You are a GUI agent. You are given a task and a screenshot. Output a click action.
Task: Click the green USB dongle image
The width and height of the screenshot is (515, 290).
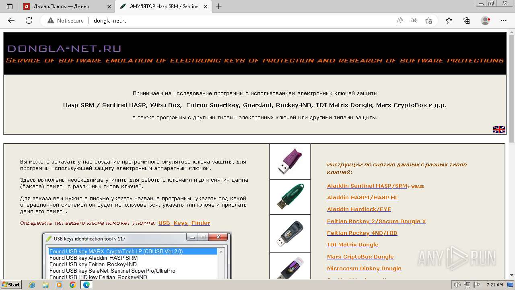click(x=290, y=197)
